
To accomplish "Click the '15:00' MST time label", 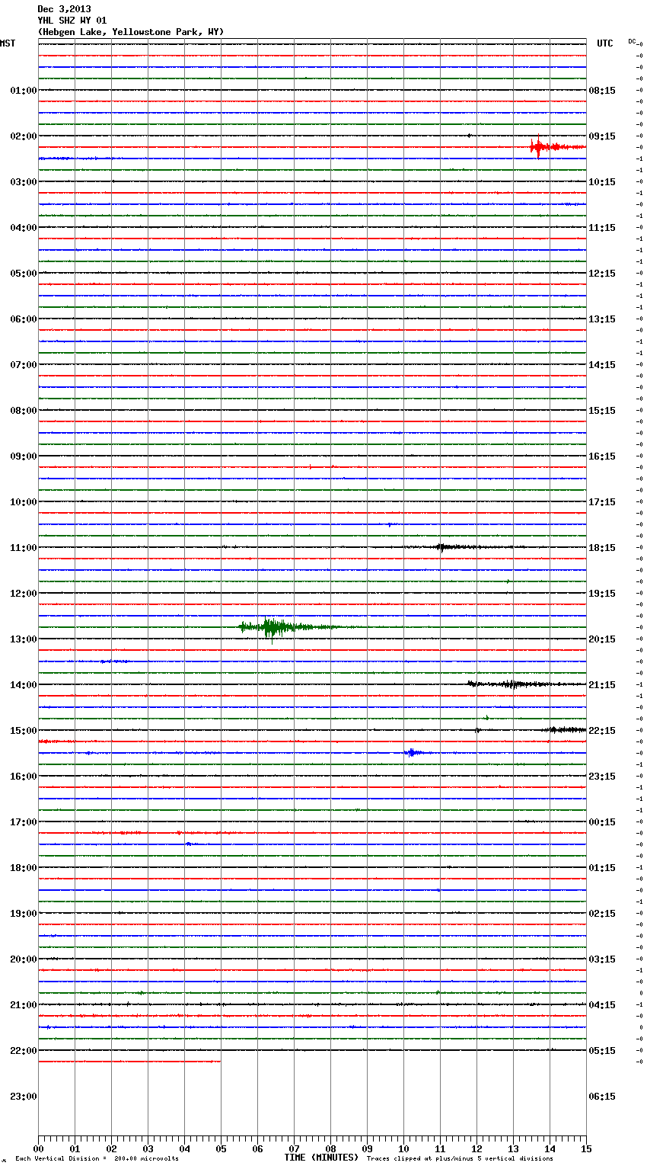I will coord(23,731).
